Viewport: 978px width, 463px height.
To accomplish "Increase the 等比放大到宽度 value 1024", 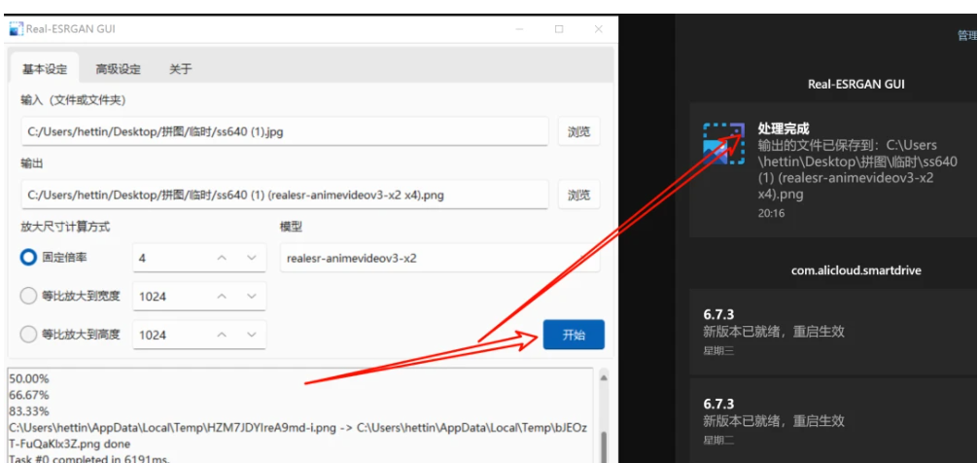I will click(x=222, y=297).
